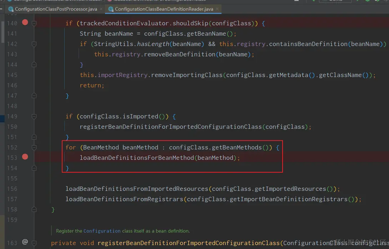Click removeImportingClass on line 145

187,75
